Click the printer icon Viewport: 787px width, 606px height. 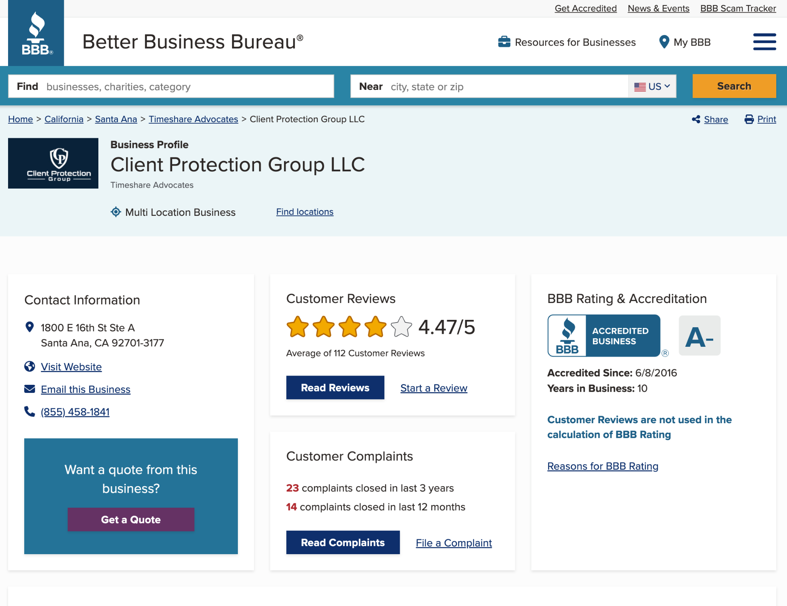coord(749,119)
